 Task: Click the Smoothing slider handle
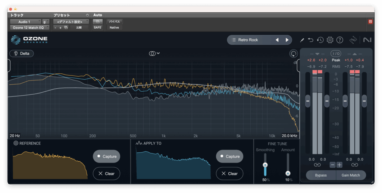(265, 165)
